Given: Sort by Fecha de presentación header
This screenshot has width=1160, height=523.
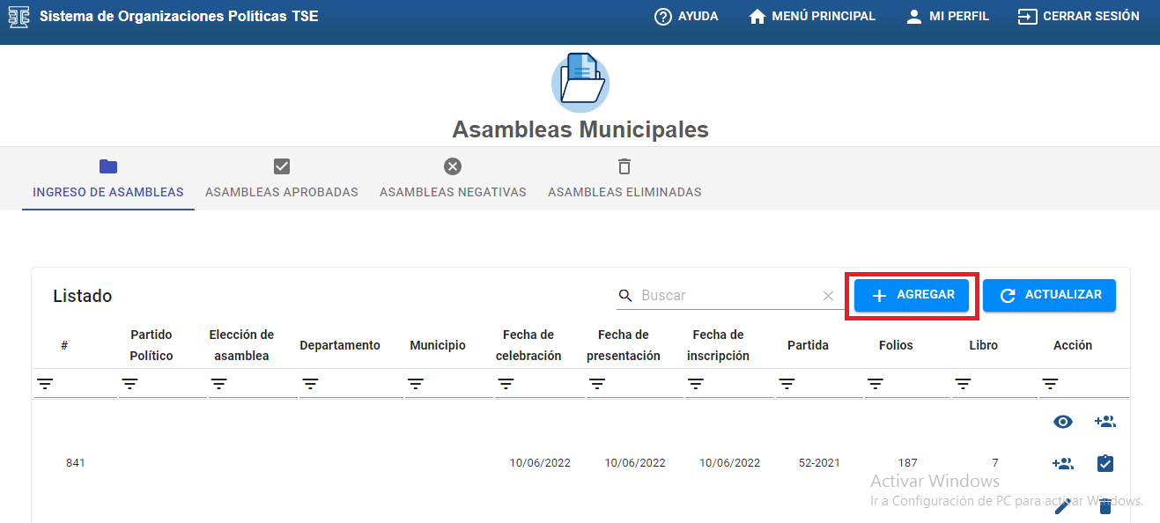Looking at the screenshot, I should tap(624, 345).
